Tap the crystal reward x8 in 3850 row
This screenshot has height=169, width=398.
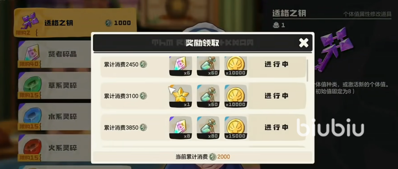pyautogui.click(x=181, y=127)
